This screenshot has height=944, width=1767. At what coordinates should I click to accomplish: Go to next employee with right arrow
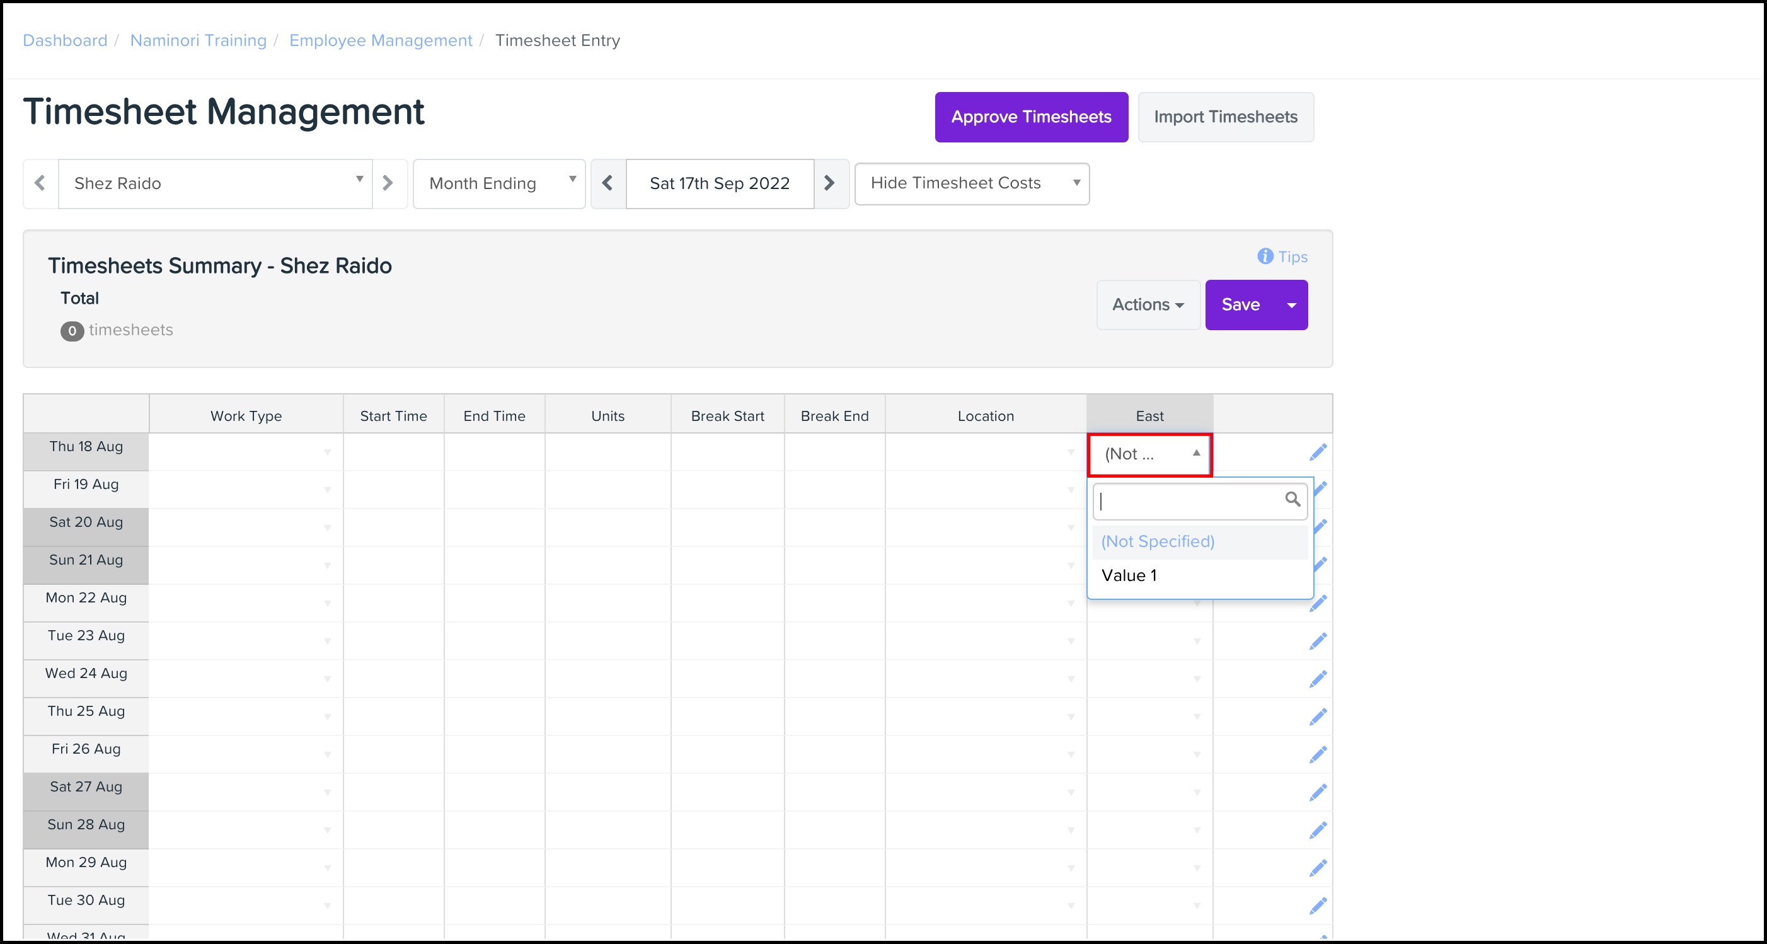click(388, 183)
